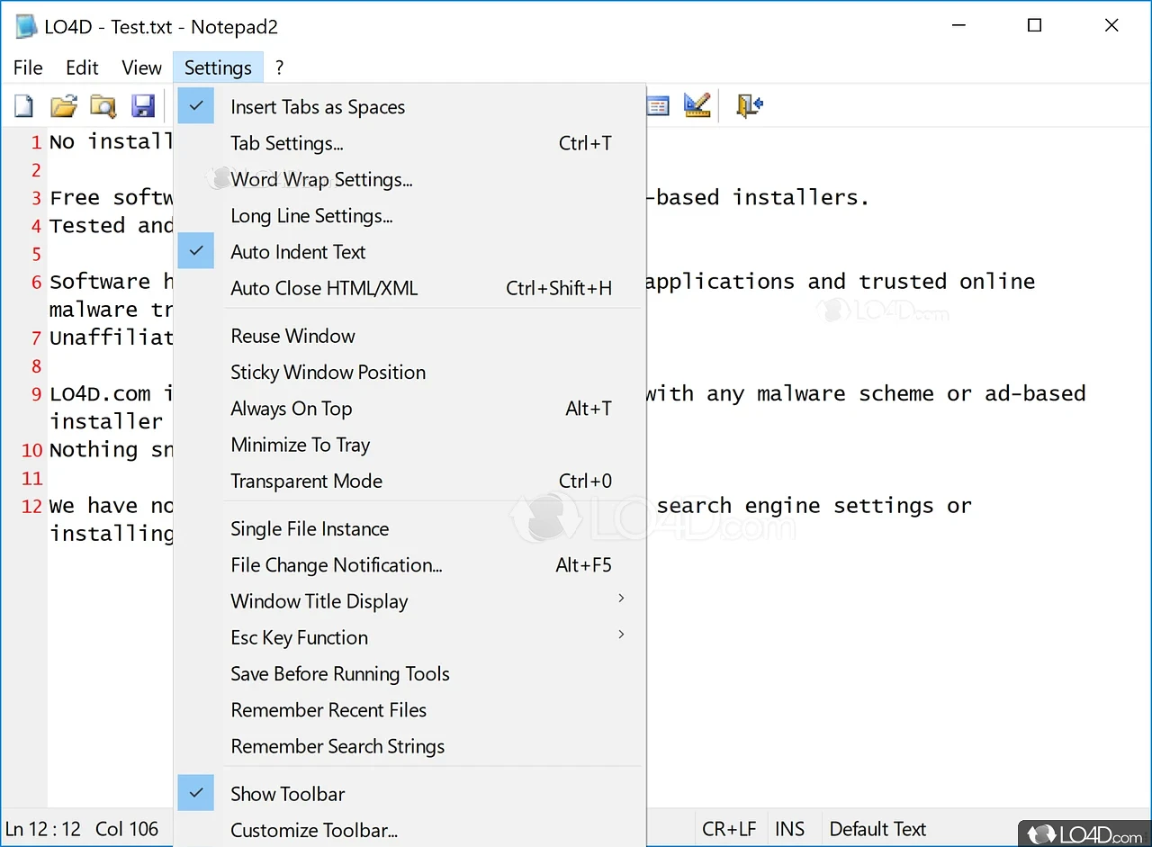Enable Remember Recent Files
Image resolution: width=1152 pixels, height=847 pixels.
tap(410, 710)
